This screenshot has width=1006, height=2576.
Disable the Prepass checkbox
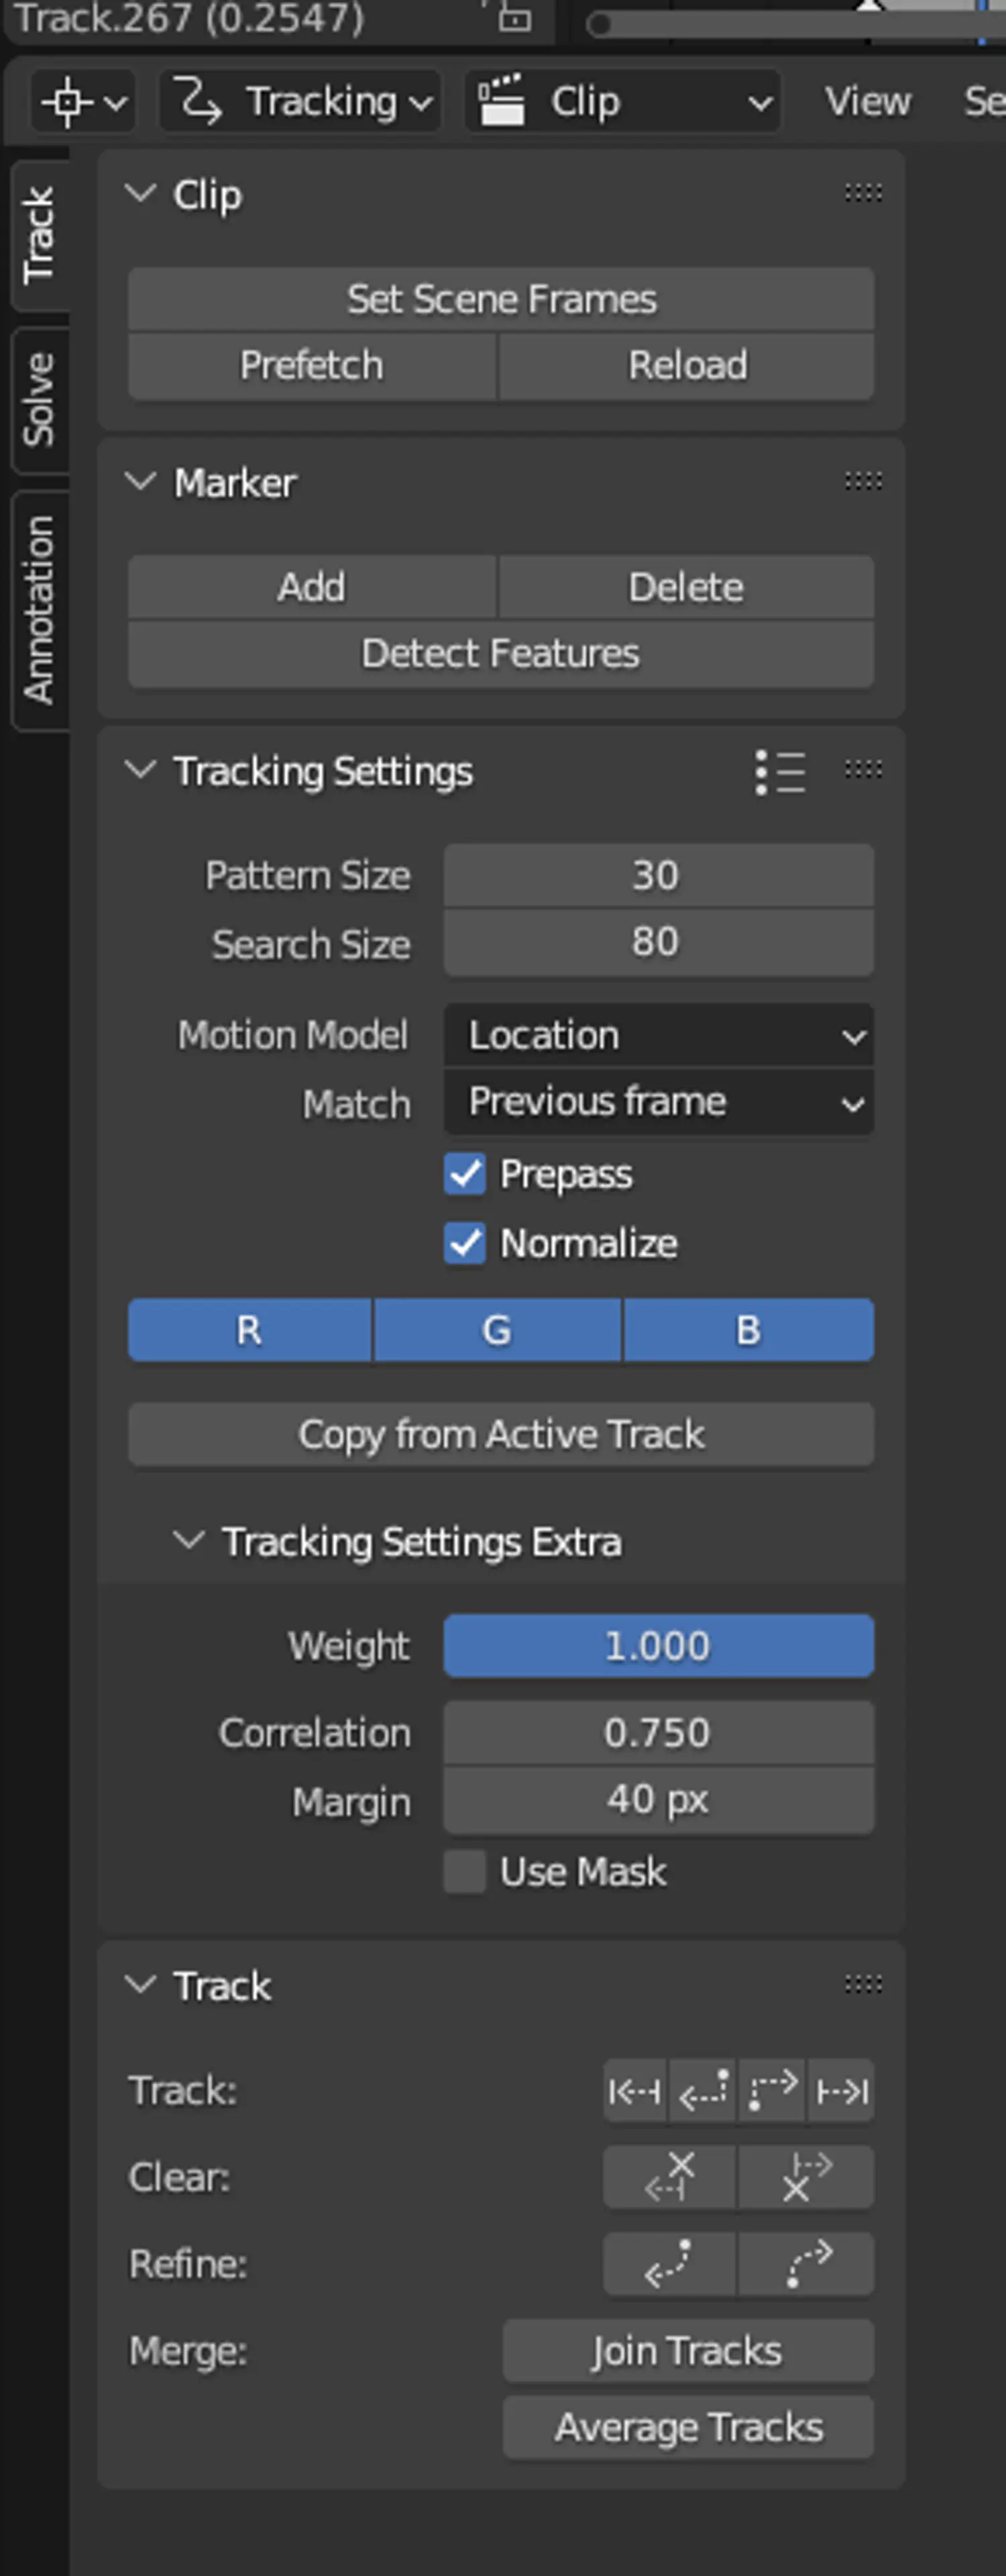point(465,1174)
